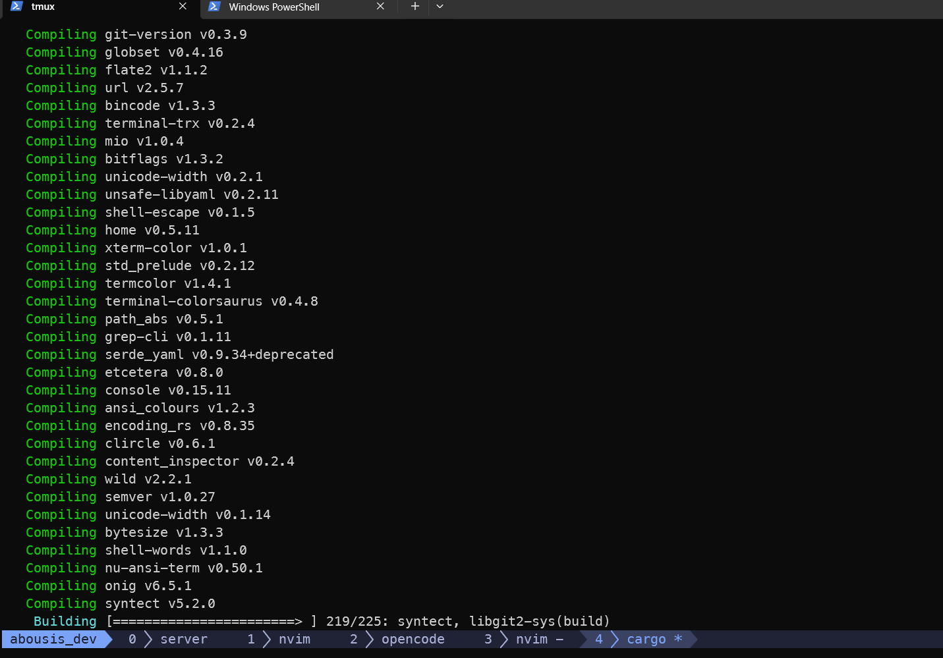Switch to tmux window 0 server
The image size is (943, 658).
point(184,640)
